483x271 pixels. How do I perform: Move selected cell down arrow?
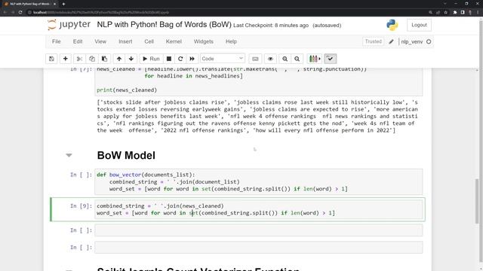[x=131, y=59]
